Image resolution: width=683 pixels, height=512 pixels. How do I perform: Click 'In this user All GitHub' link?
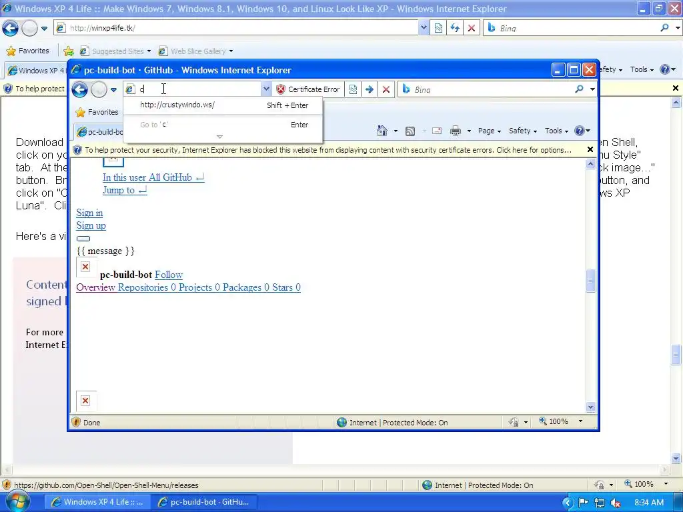point(153,177)
